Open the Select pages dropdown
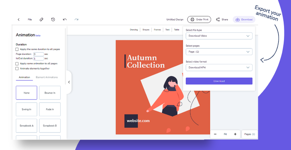Image resolution: width=291 pixels, height=150 pixels. point(219,52)
